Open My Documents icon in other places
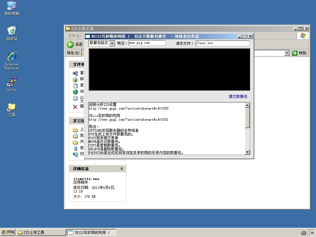Viewport: 316px width, 237px height. 75,136
